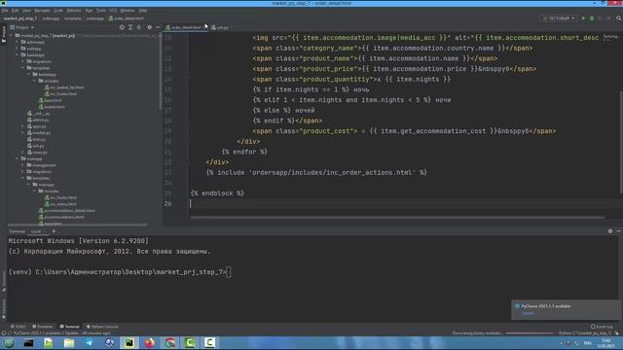Image resolution: width=623 pixels, height=350 pixels.
Task: Click market_prj_step_7 breadcrumb in navigation bar
Action: (19, 18)
